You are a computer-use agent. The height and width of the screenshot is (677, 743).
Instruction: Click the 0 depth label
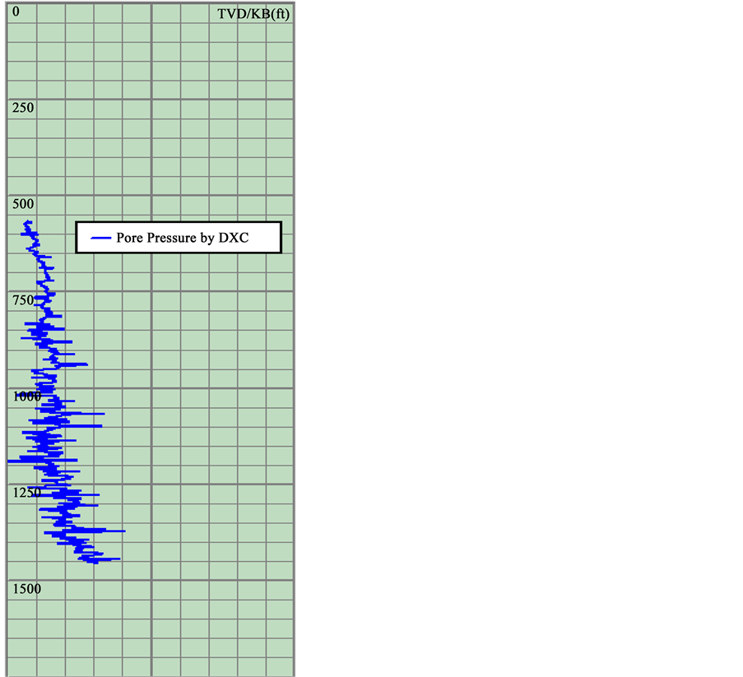[16, 12]
